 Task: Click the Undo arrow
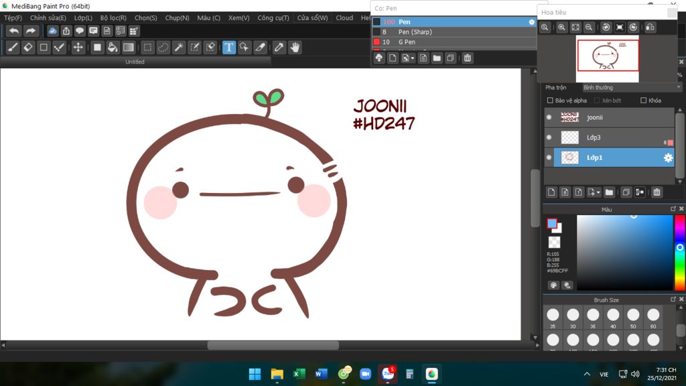point(14,31)
